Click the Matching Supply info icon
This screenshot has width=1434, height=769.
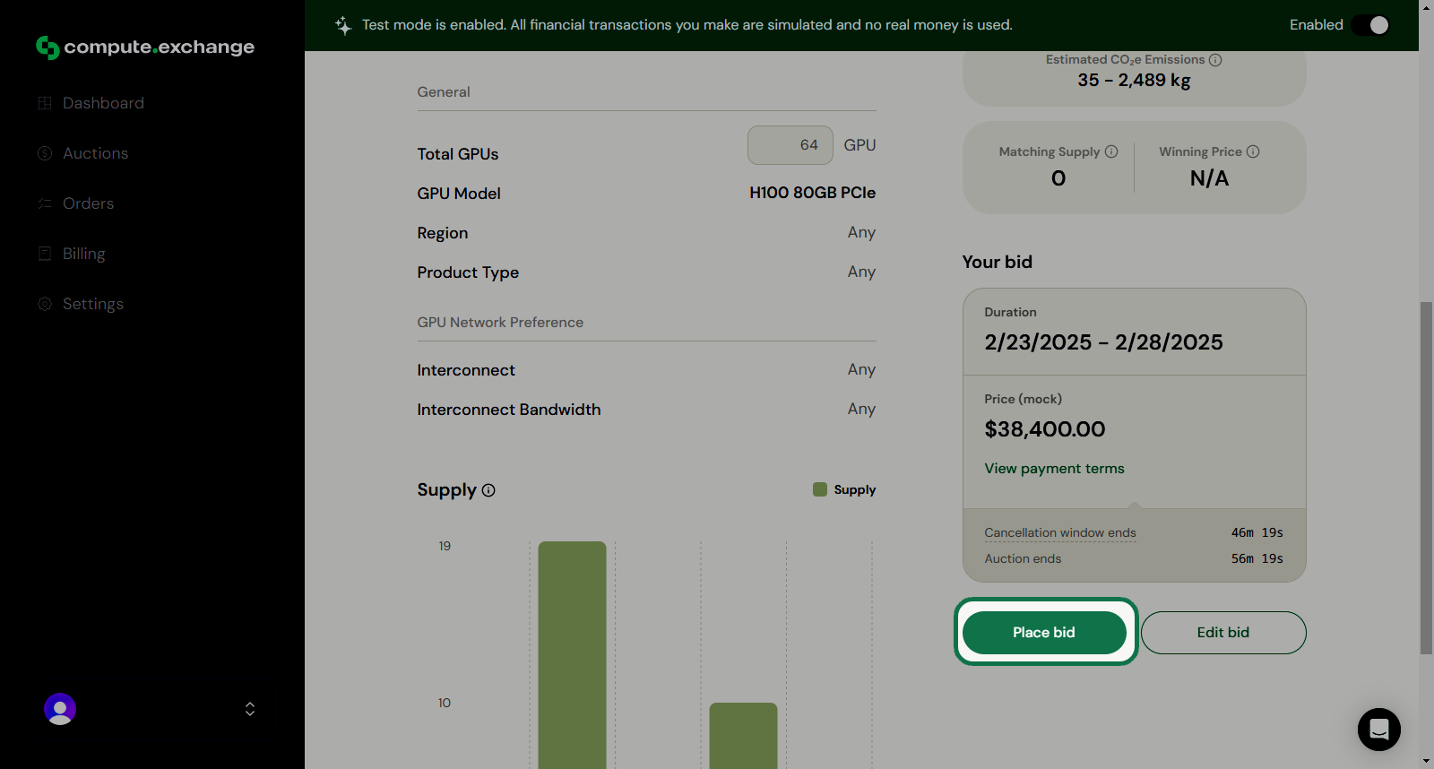point(1111,151)
